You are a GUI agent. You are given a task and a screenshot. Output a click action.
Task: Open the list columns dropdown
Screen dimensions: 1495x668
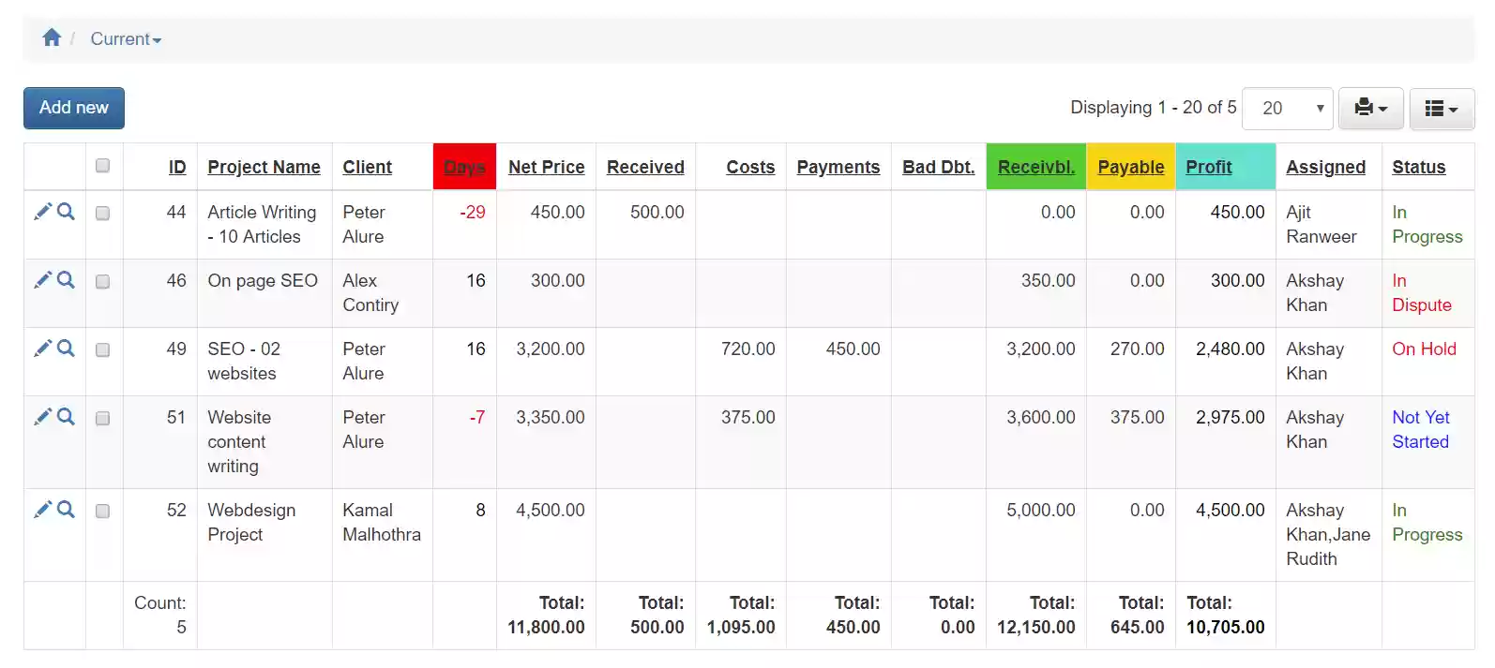pyautogui.click(x=1442, y=109)
